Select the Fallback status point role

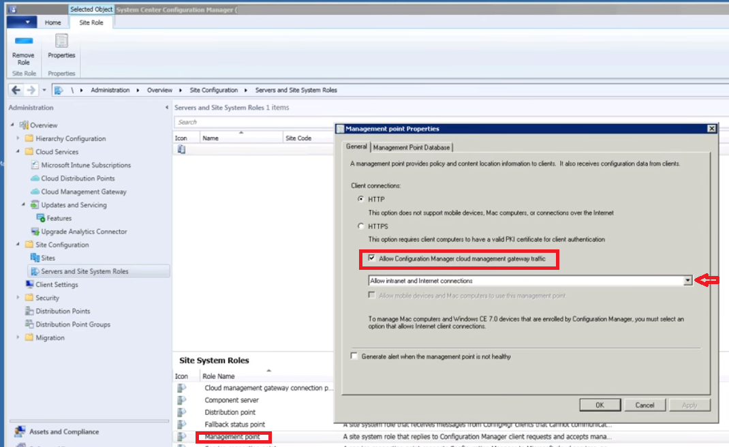[x=235, y=425]
